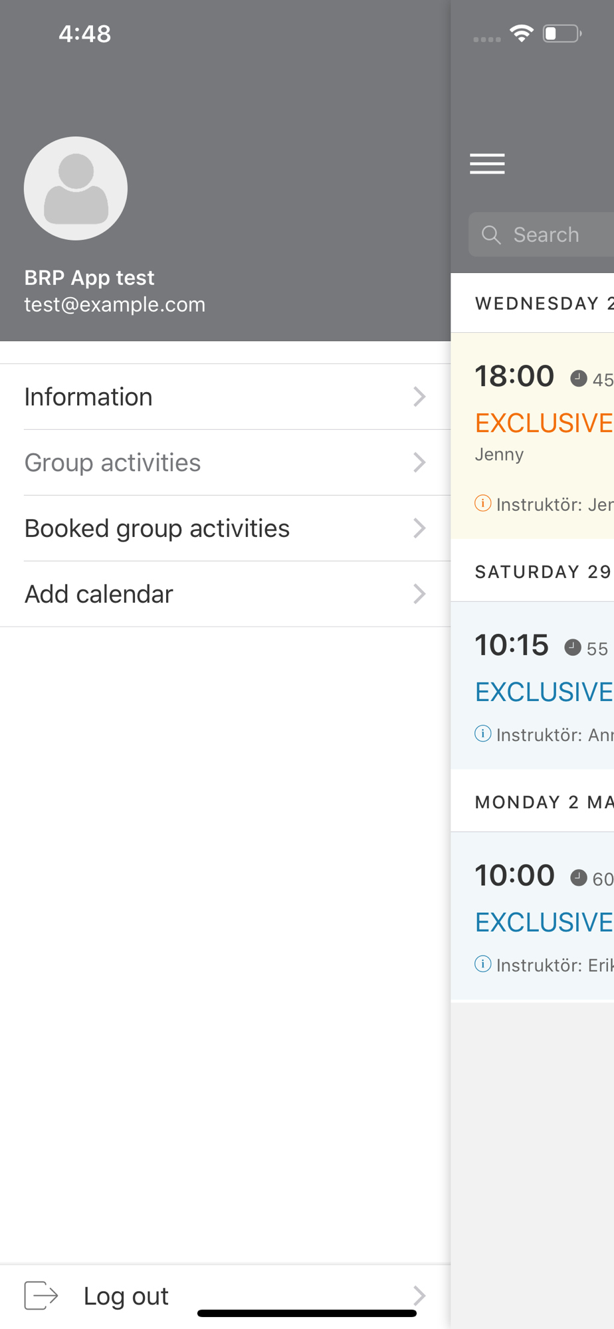This screenshot has width=614, height=1329.
Task: Tap the info icon on Monday's class
Action: point(483,964)
